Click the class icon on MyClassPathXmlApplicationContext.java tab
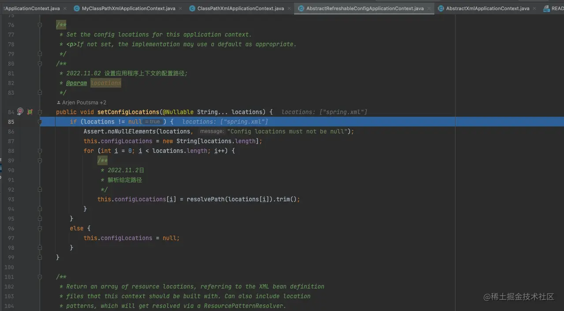 coord(77,8)
